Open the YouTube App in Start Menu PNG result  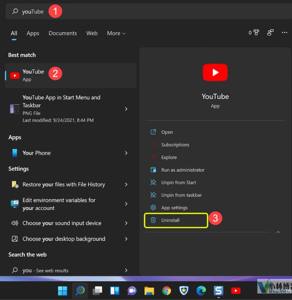pos(70,109)
